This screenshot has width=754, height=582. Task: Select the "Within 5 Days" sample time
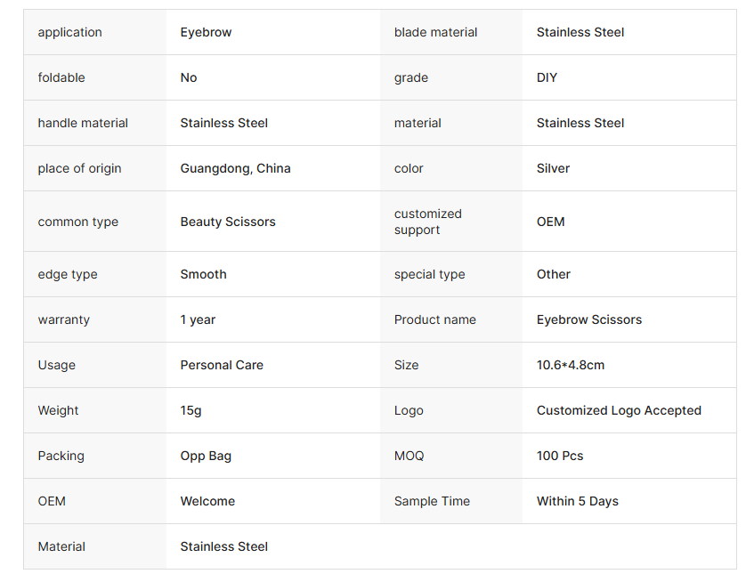[577, 501]
